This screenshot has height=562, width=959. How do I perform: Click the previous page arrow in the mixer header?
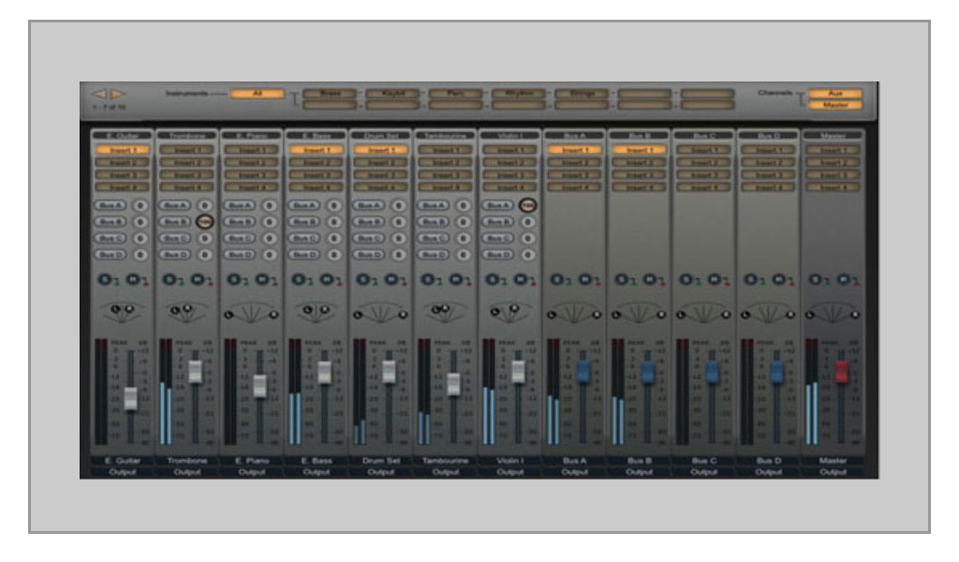pyautogui.click(x=97, y=95)
